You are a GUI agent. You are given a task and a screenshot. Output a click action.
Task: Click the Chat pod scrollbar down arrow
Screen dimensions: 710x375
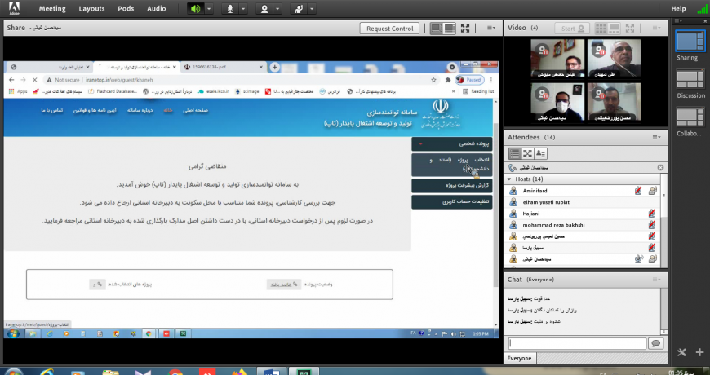coord(663,332)
